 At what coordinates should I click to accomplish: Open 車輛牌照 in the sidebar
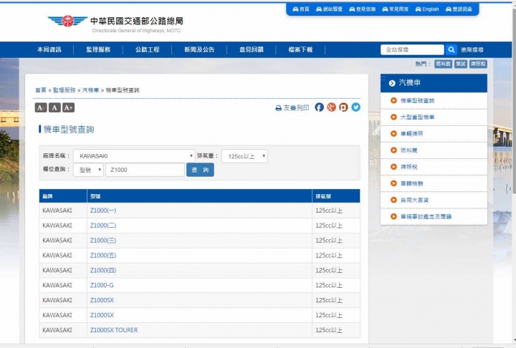pos(411,133)
